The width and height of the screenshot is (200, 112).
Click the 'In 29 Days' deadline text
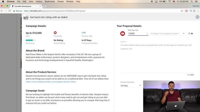click(x=86, y=40)
